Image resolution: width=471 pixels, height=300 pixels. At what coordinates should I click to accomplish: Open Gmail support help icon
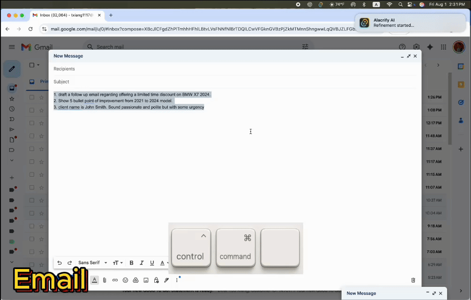point(402,47)
